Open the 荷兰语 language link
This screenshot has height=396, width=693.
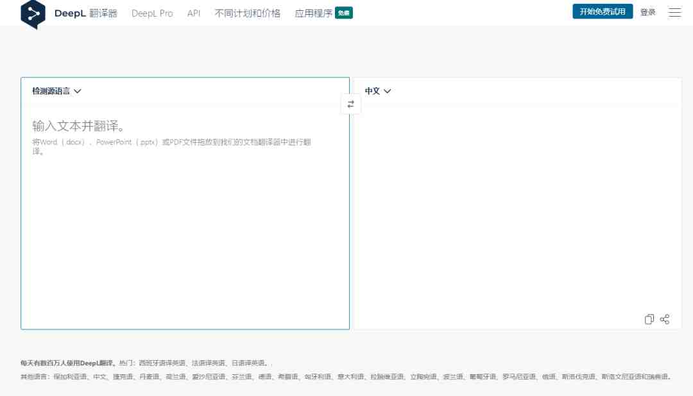(175, 377)
